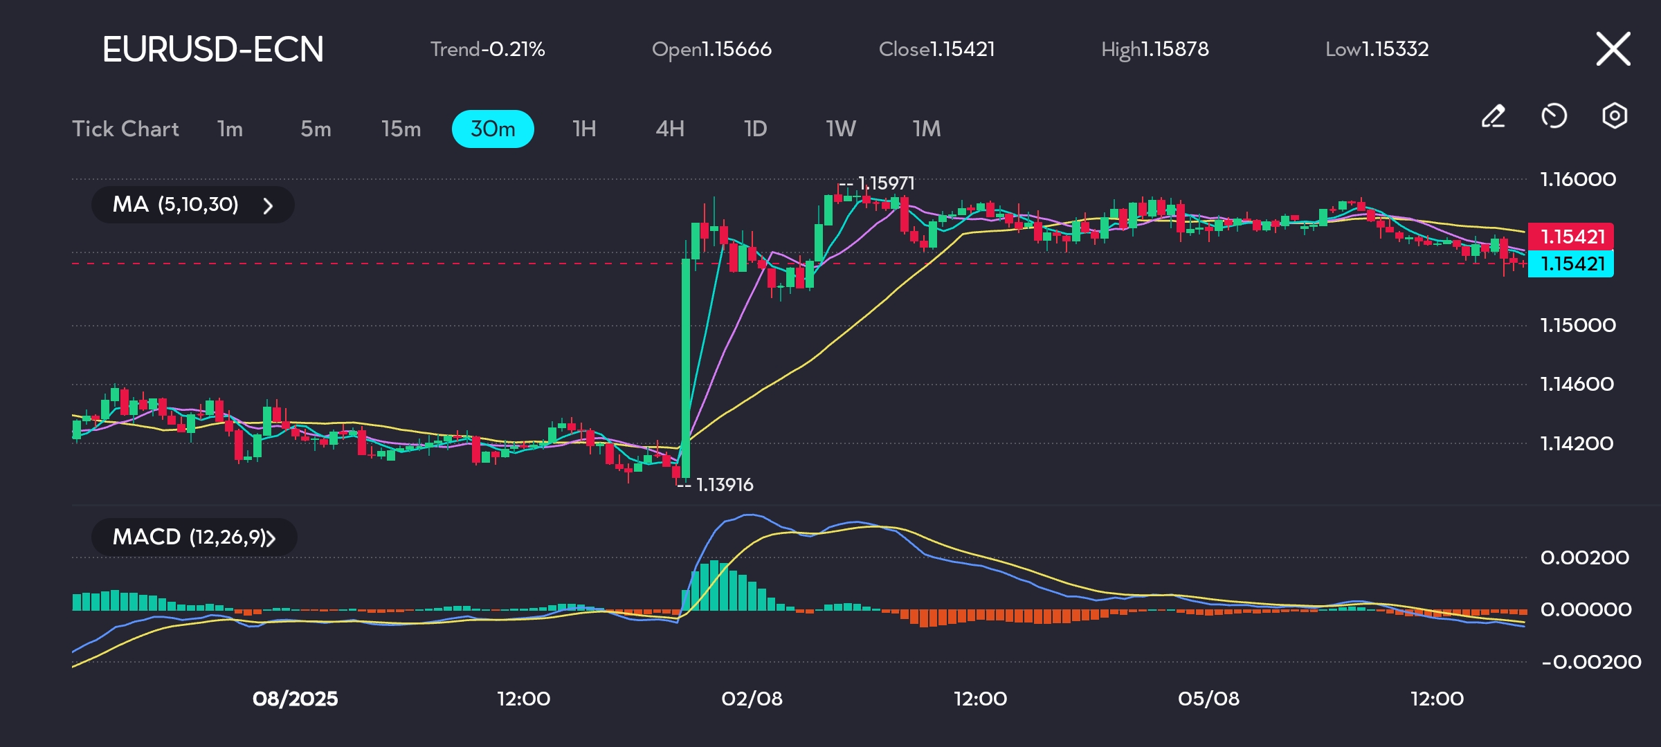The width and height of the screenshot is (1661, 747).
Task: Switch to 4H timeframe
Action: [x=669, y=129]
